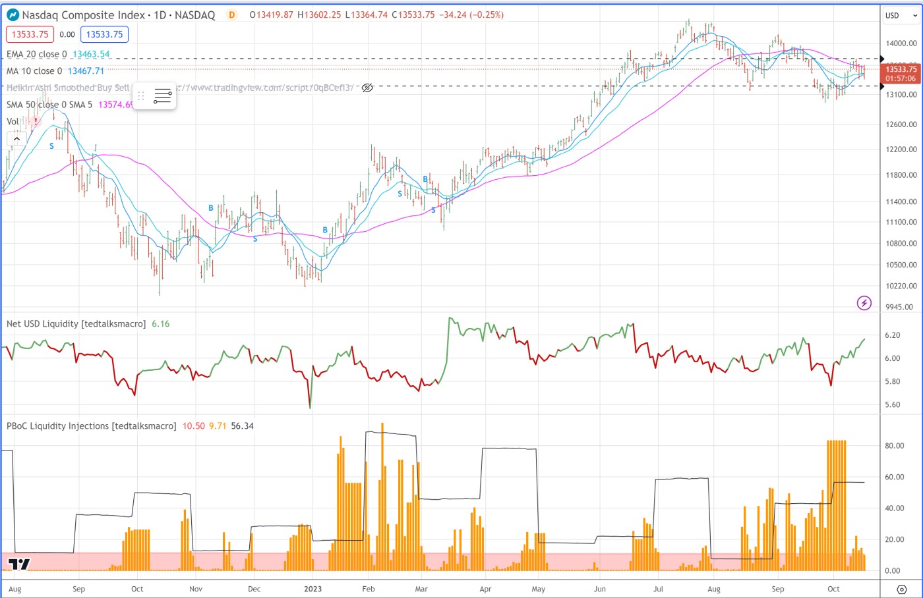Select the MA 10 close 0 legend

pos(34,70)
